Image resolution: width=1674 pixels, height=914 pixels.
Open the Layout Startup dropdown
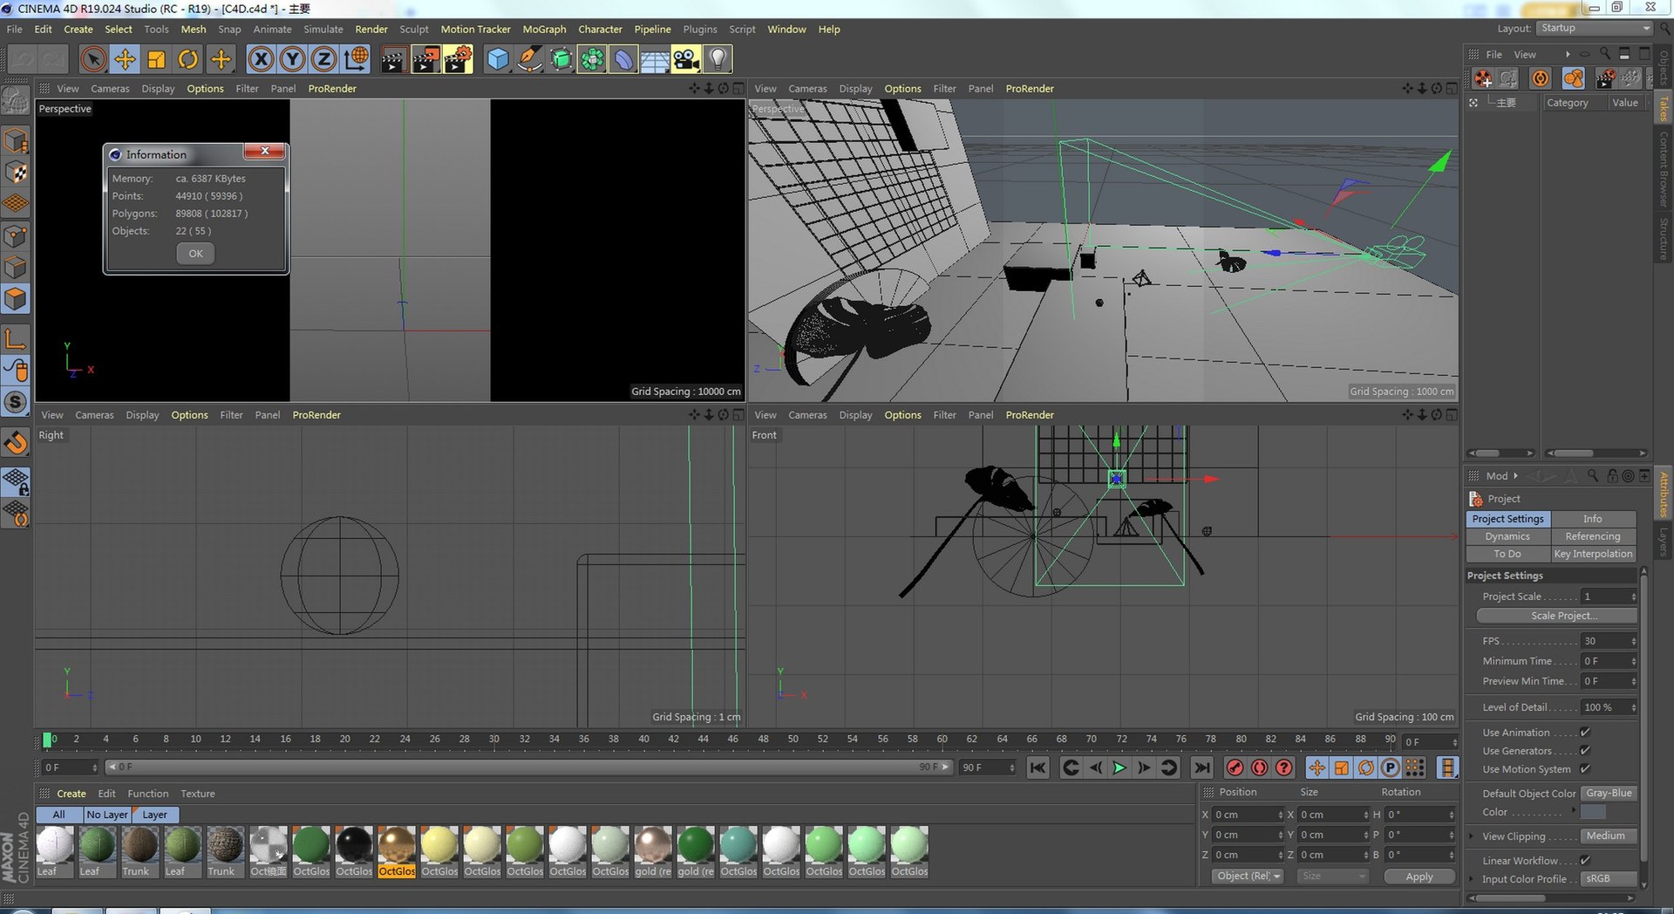click(1595, 29)
